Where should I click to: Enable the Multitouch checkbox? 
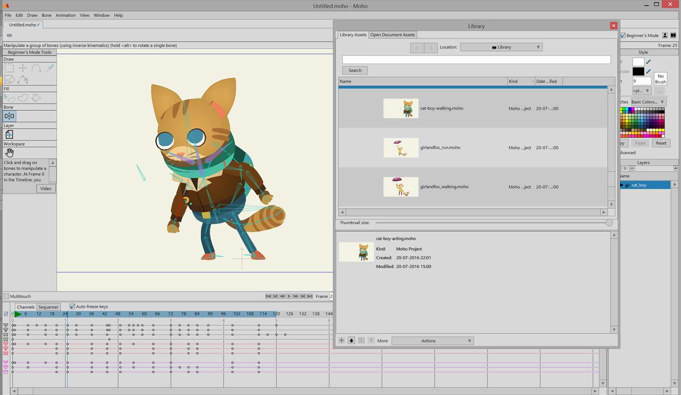pyautogui.click(x=6, y=296)
